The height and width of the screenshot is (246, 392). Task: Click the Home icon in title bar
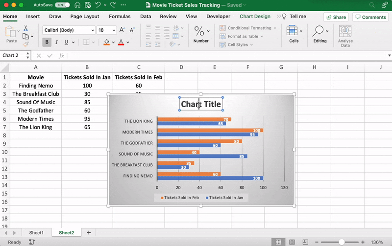point(77,5)
